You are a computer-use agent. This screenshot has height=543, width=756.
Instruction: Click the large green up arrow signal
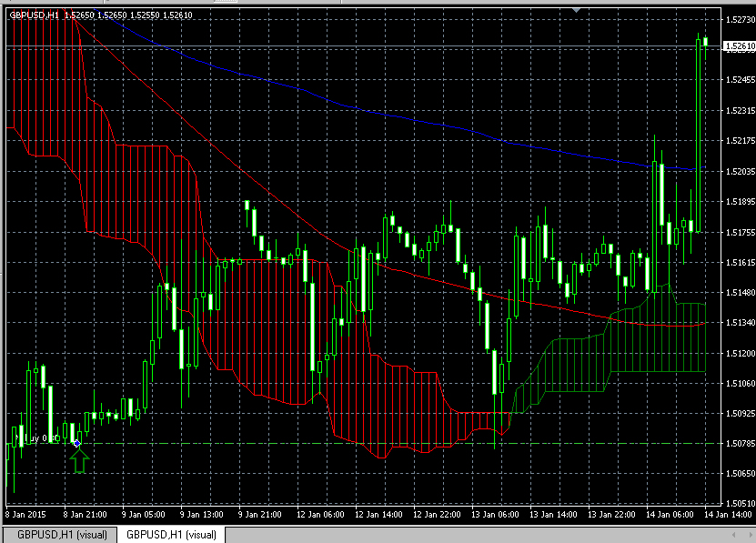[x=79, y=460]
